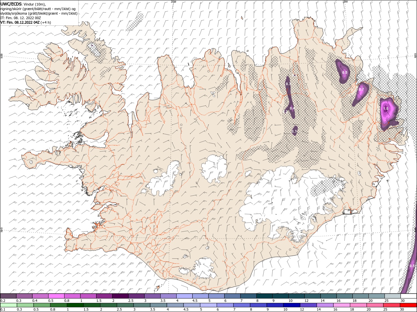
Task: Click the 0.7 precipitation value on the map
Action: (x=361, y=89)
